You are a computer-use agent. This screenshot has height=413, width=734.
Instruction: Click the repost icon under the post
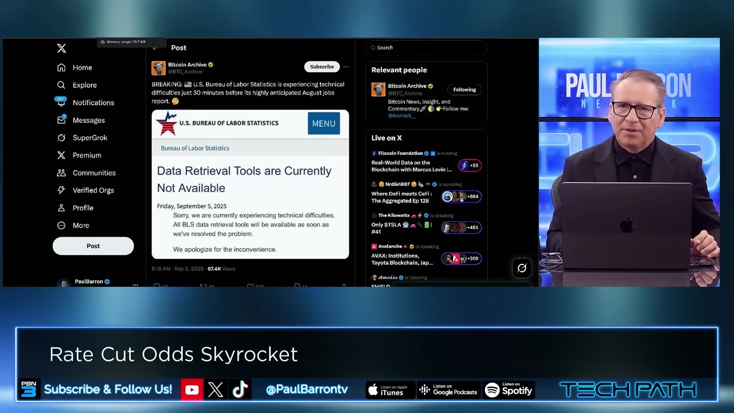[202, 285]
